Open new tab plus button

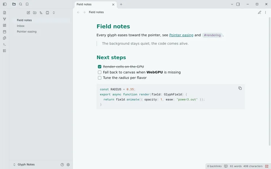pos(121,4)
